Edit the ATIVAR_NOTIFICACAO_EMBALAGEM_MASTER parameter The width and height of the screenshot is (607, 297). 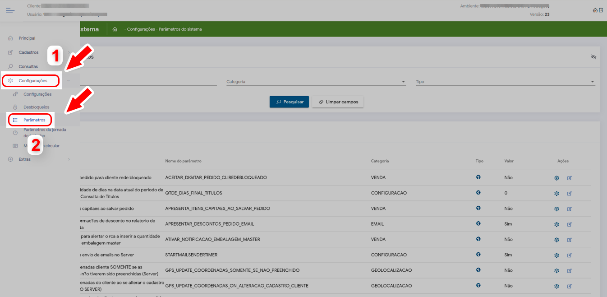(x=569, y=240)
